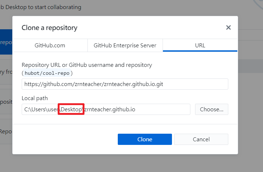
Task: Click the Local path label
Action: [35, 98]
